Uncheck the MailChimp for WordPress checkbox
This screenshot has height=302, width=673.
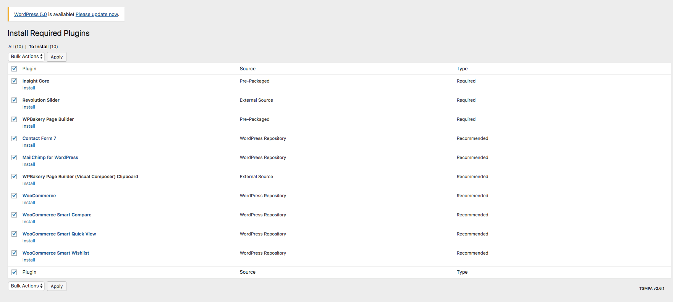coord(14,157)
